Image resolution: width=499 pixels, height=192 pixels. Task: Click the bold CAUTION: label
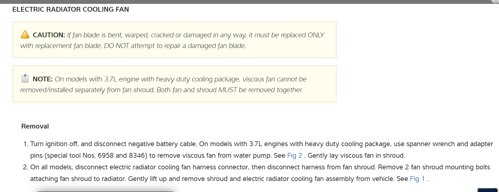click(49, 35)
